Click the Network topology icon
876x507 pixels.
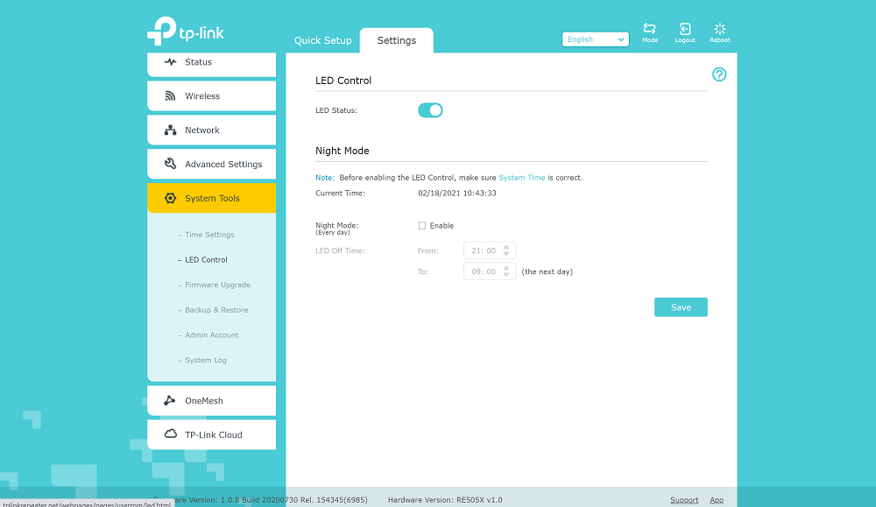(171, 130)
